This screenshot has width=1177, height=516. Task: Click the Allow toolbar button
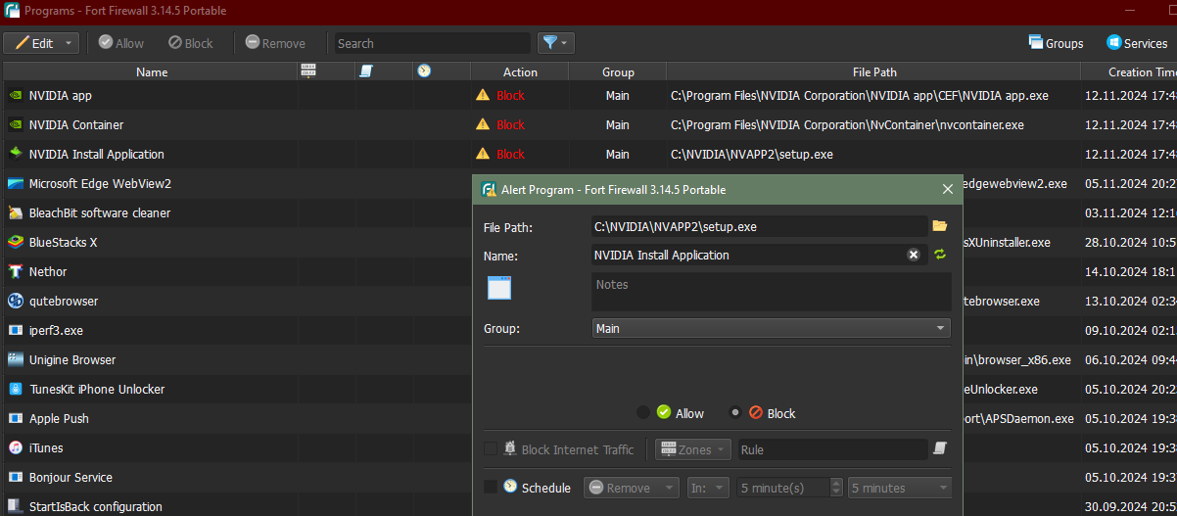click(x=120, y=43)
